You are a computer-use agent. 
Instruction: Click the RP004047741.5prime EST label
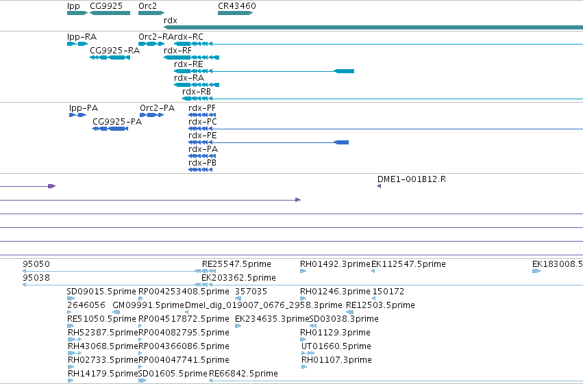point(184,361)
